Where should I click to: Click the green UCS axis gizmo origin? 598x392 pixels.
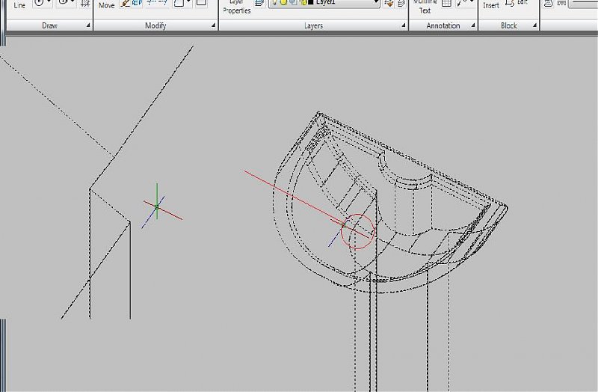click(157, 207)
